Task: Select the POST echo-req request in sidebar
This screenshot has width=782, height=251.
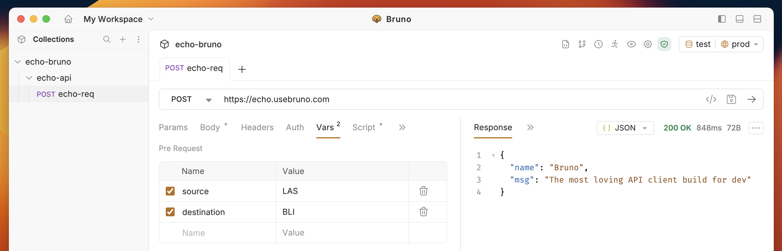Action: (79, 94)
